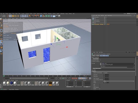Click the Light bulb object icon

(x=59, y=16)
